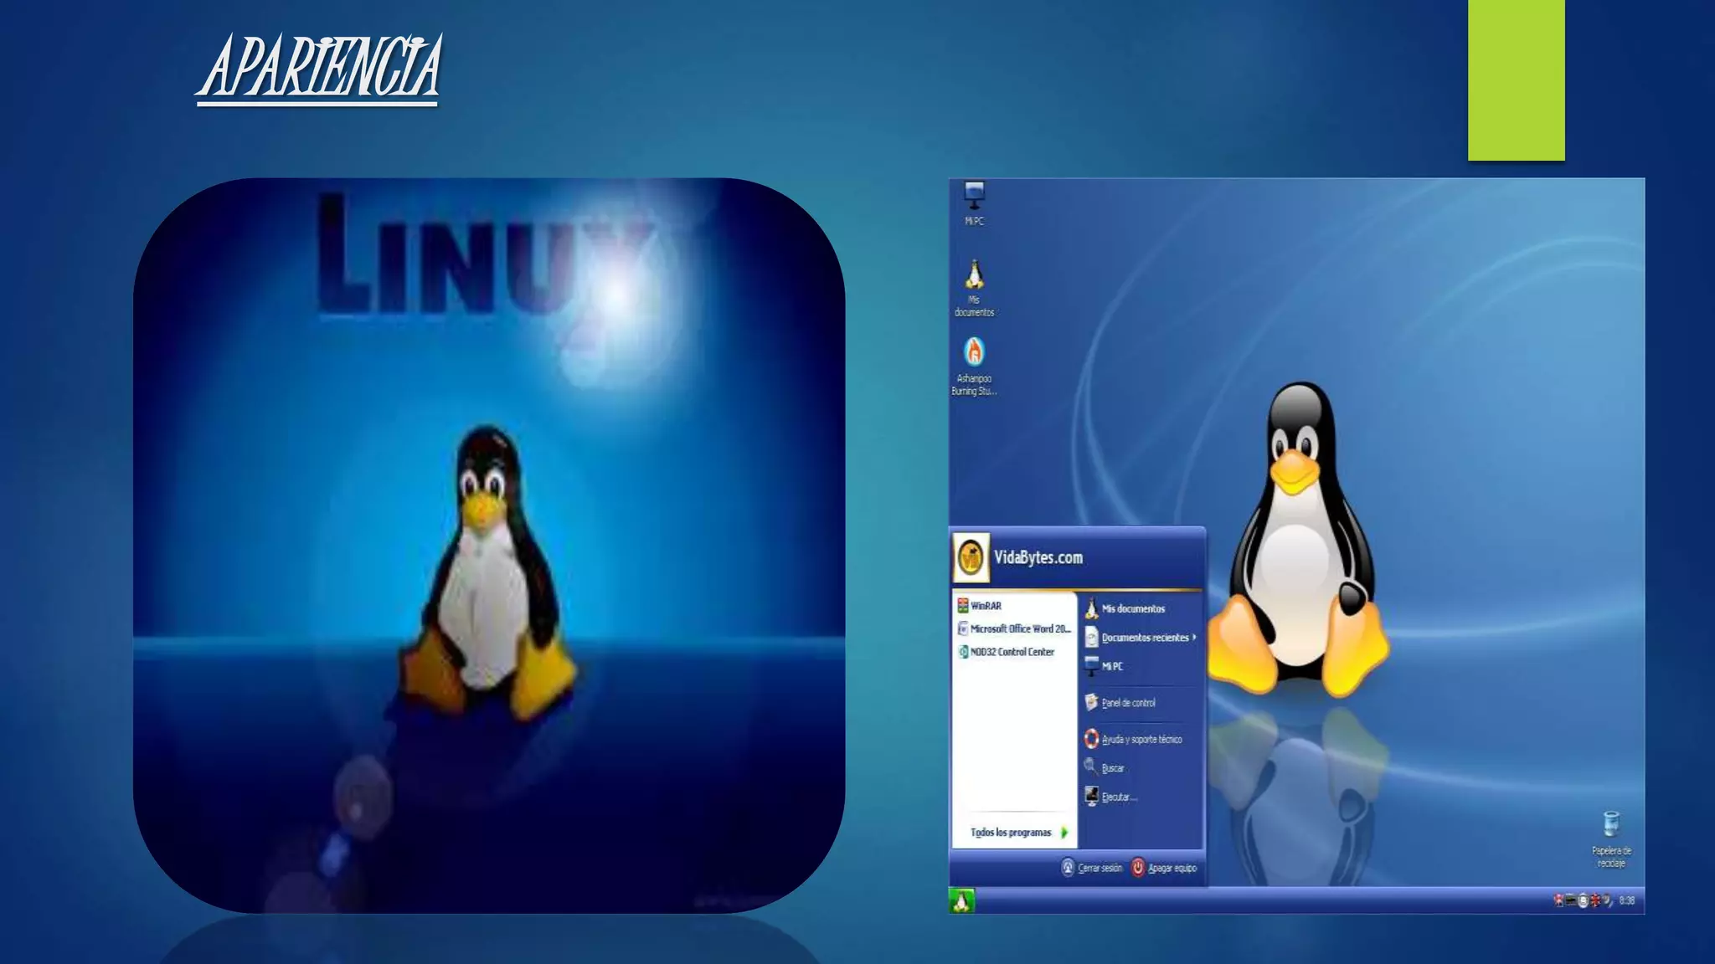Viewport: 1715px width, 964px height.
Task: Open Ayuda y soporte técnico
Action: click(1141, 739)
